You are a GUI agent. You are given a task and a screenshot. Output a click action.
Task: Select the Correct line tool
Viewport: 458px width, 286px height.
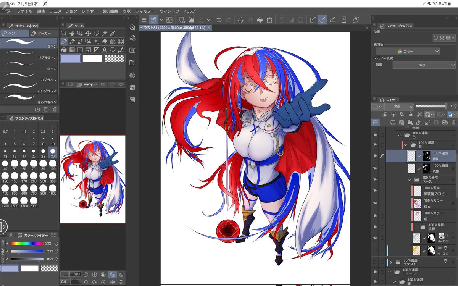121,50
